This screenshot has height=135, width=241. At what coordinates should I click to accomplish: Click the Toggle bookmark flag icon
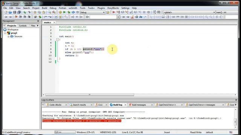[16, 17]
